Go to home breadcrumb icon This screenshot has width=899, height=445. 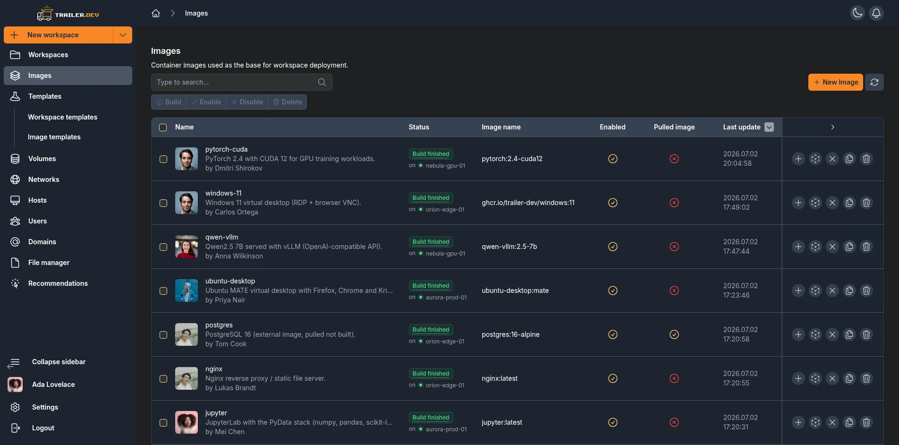tap(156, 13)
